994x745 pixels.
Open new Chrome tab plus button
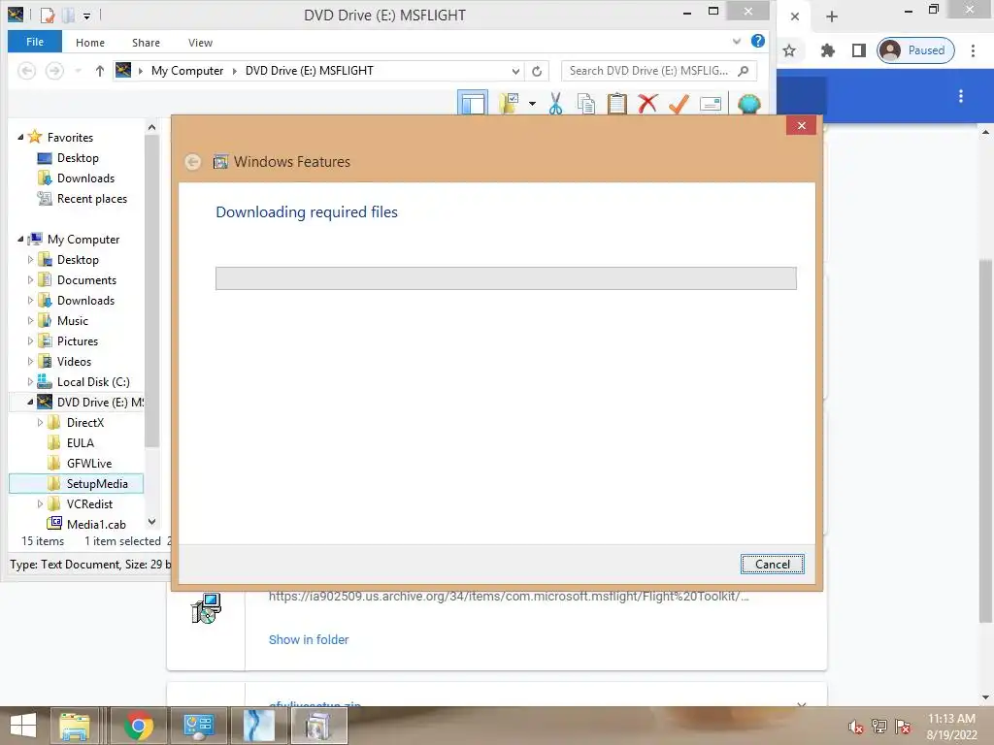[x=832, y=16]
